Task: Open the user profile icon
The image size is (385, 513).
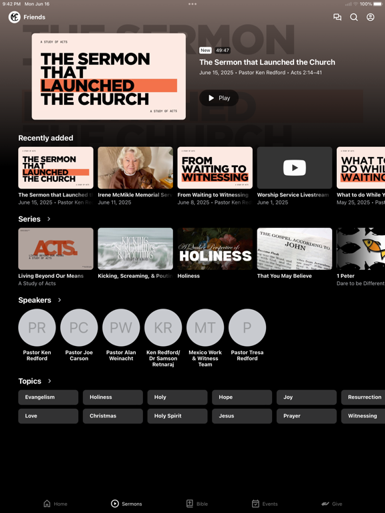Action: coord(370,17)
